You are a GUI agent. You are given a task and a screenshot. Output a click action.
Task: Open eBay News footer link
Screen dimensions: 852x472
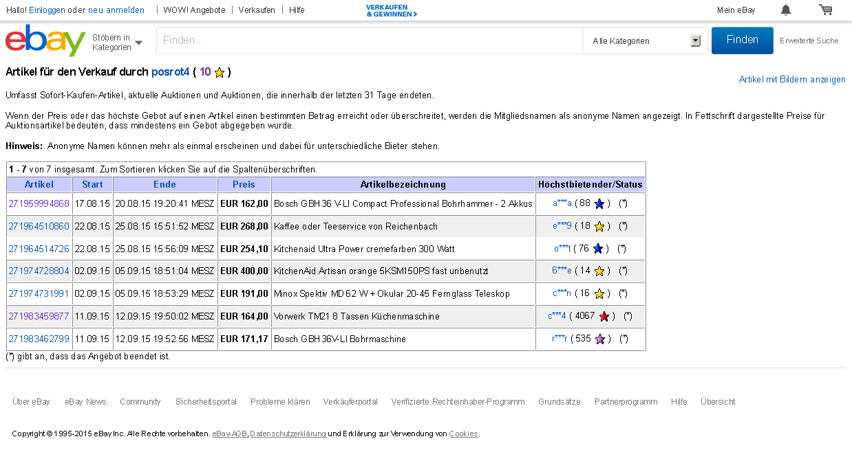pyautogui.click(x=85, y=402)
